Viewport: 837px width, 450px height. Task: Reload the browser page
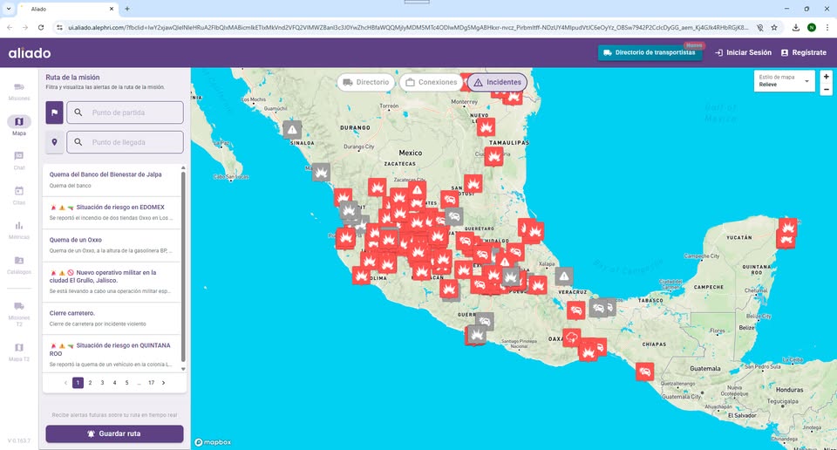[41, 27]
